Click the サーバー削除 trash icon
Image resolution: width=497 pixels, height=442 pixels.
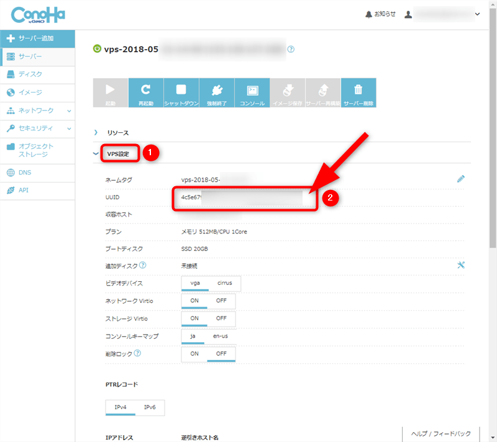coord(358,93)
